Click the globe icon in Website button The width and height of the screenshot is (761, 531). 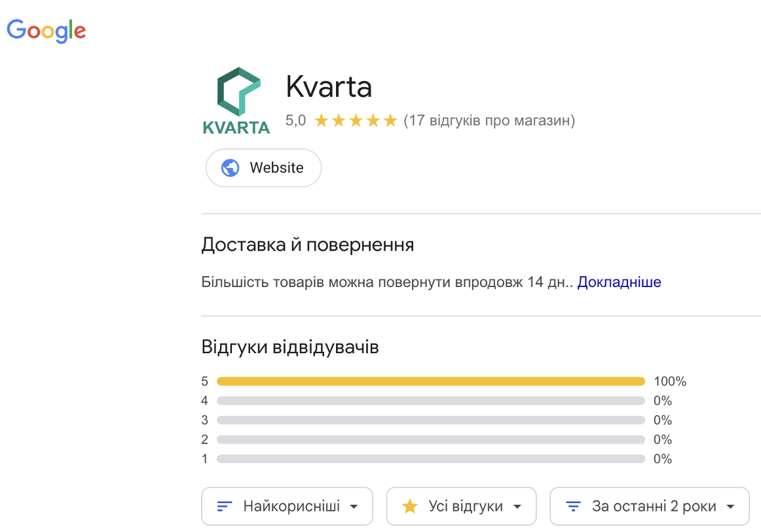(x=230, y=167)
